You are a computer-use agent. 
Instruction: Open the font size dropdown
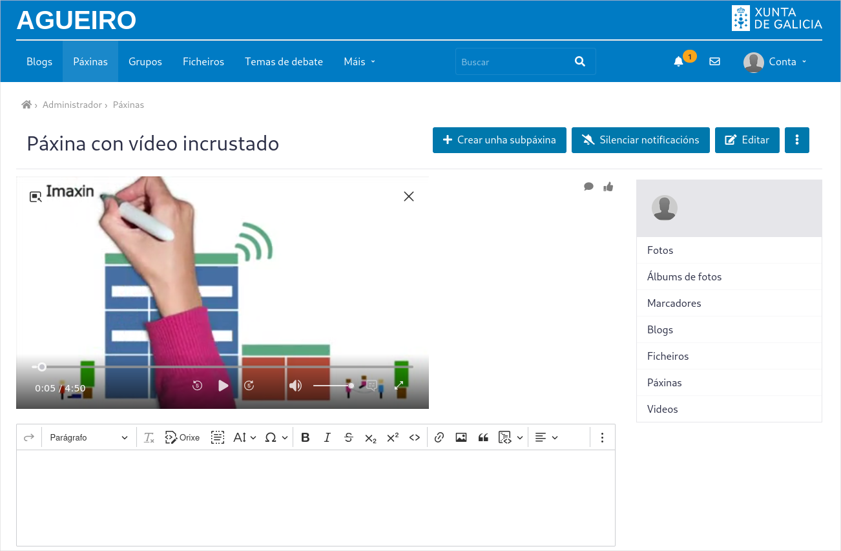click(245, 437)
